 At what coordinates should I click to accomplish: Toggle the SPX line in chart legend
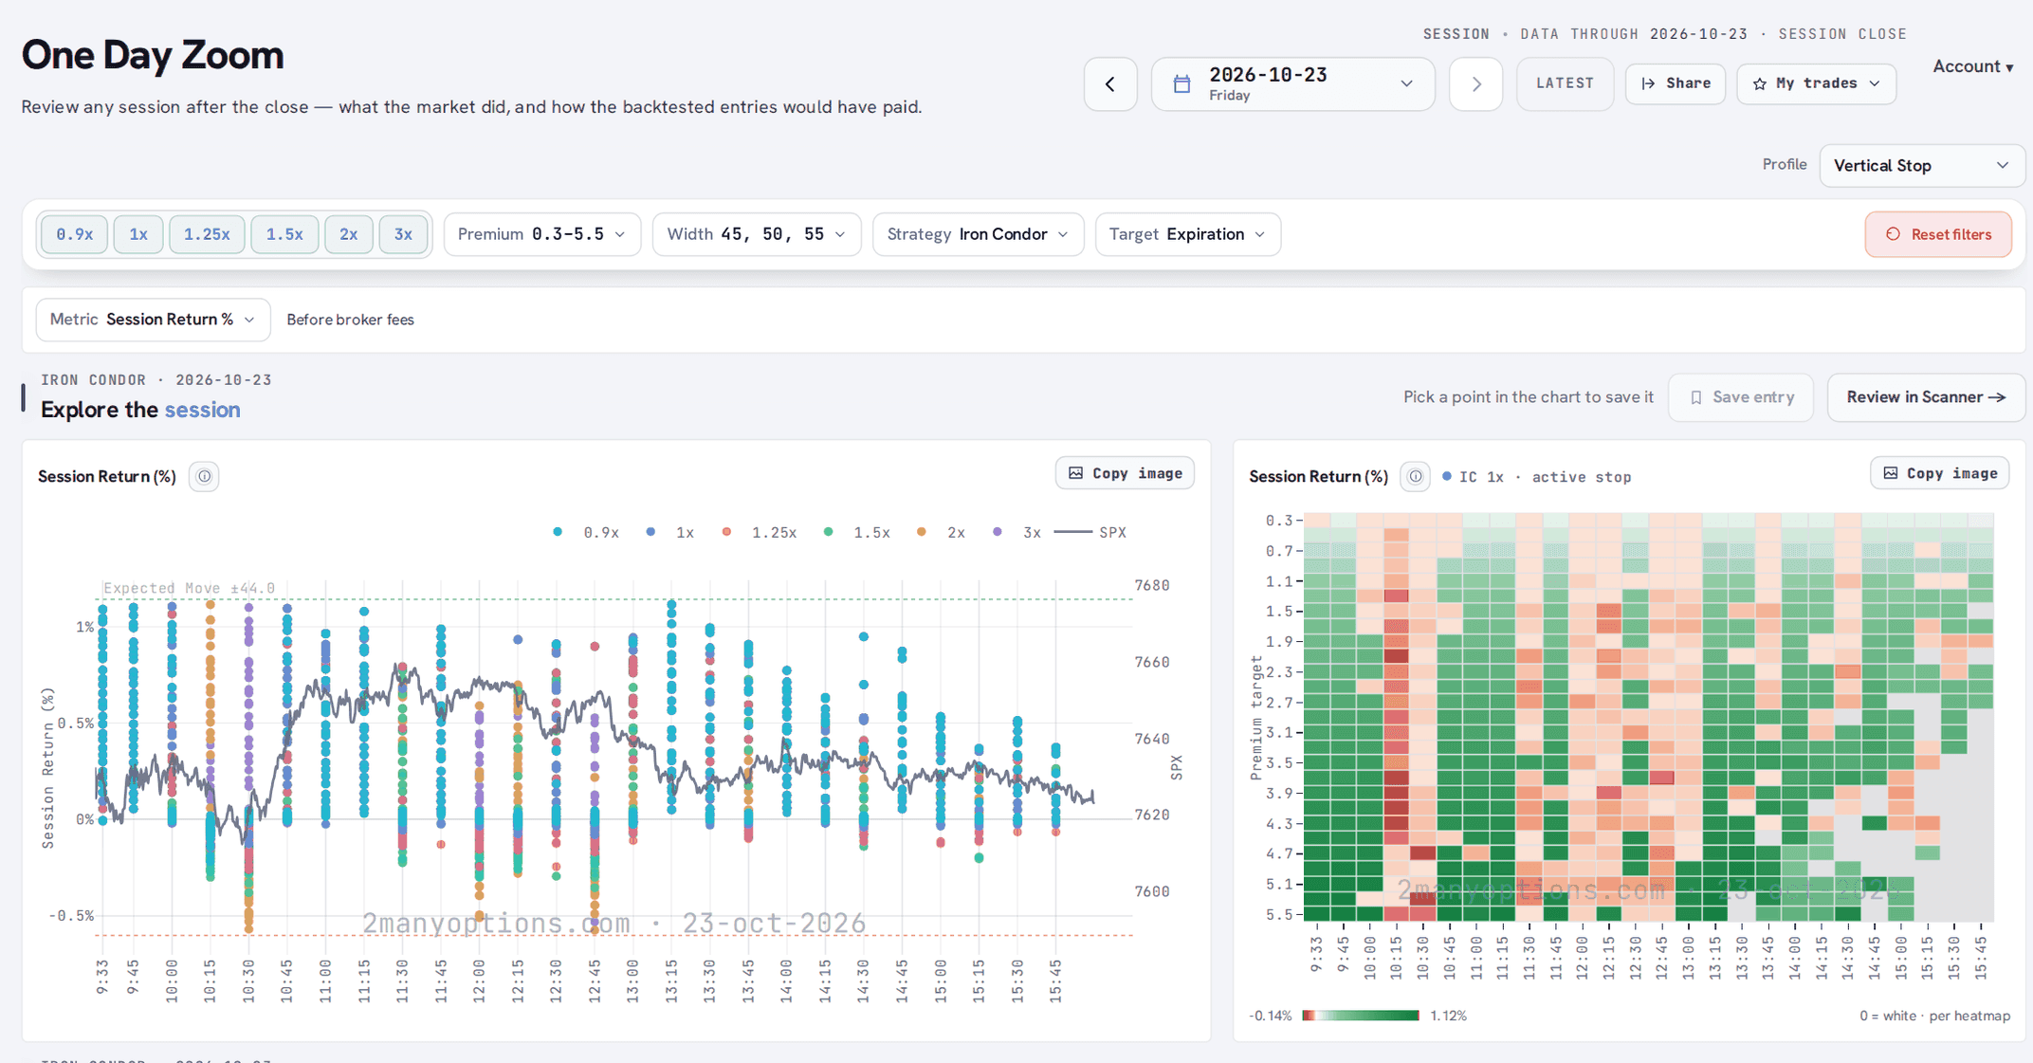[x=1090, y=533]
